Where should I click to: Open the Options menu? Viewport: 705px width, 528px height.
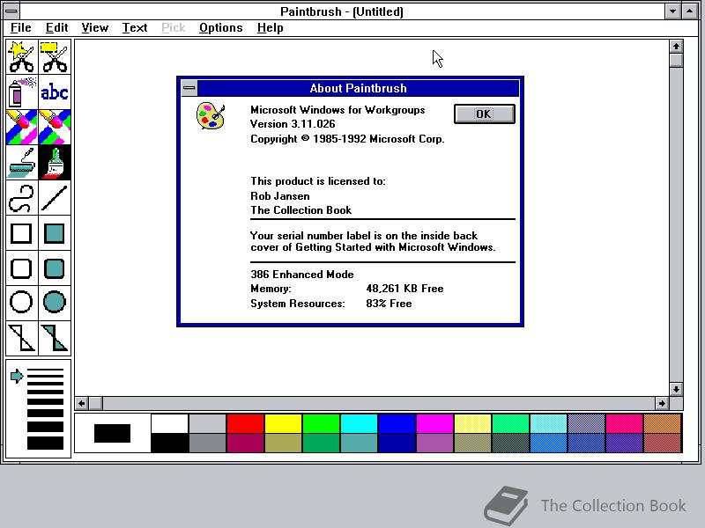coord(221,28)
